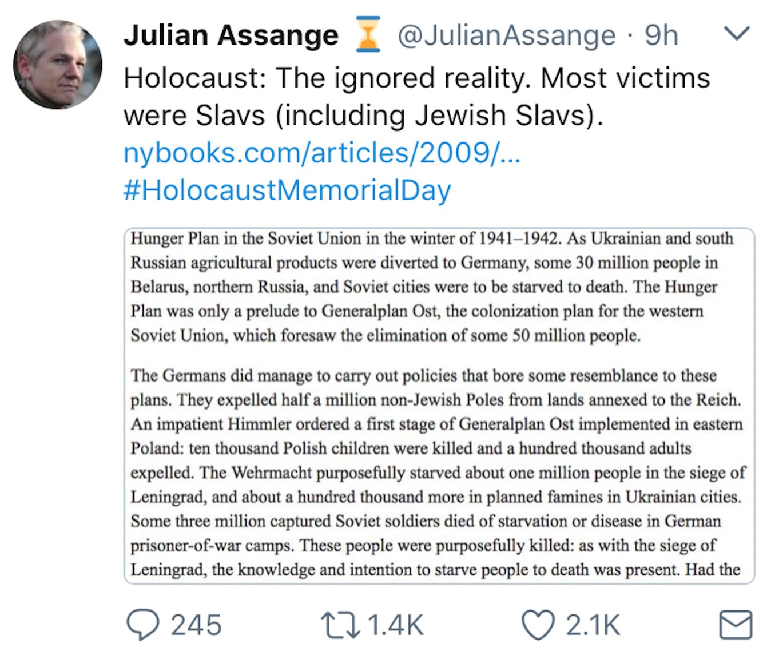Click the 9h timestamp

(661, 35)
